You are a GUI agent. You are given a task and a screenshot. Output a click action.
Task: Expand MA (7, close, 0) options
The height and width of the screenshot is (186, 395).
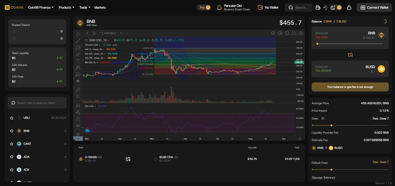point(104,49)
